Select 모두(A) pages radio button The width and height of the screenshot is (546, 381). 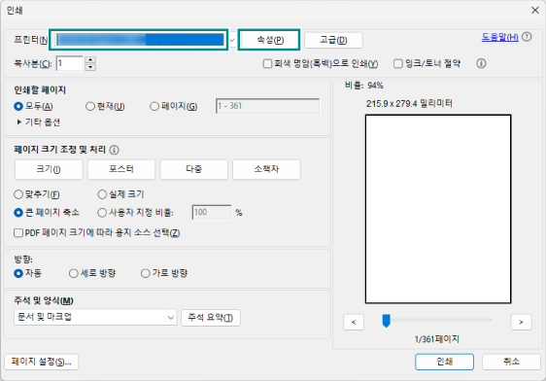tap(18, 106)
